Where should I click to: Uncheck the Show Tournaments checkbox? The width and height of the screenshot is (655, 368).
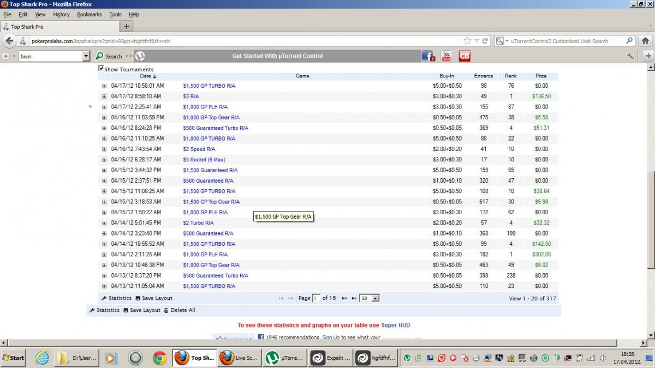tap(101, 69)
